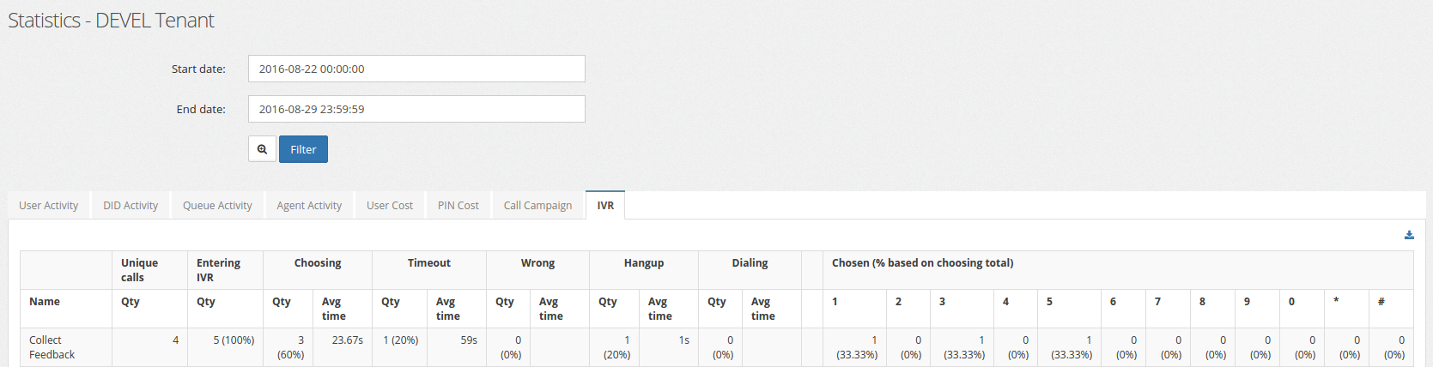The width and height of the screenshot is (1433, 367).
Task: Click the Unique calls column header
Action: click(x=139, y=270)
